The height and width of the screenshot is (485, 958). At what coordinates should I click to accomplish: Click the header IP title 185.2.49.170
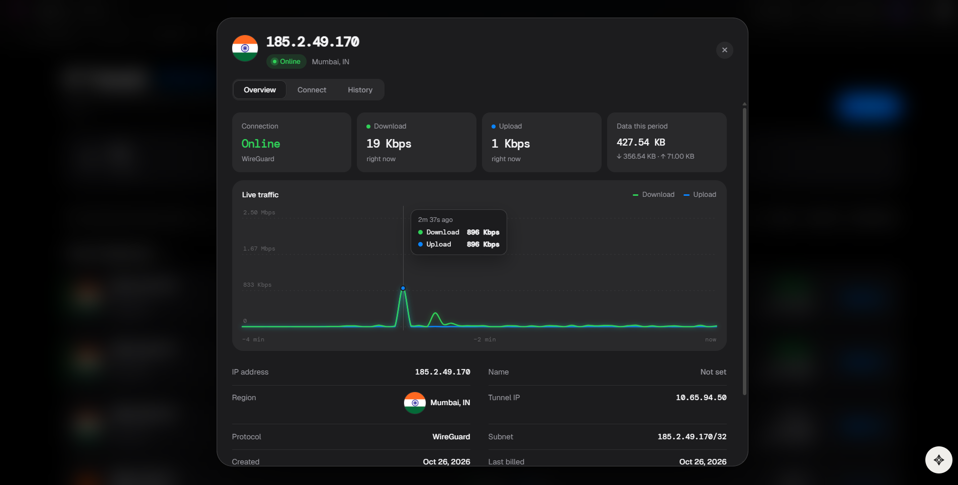pos(313,42)
